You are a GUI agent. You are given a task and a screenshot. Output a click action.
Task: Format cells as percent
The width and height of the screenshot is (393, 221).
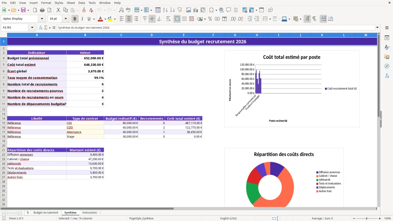[210, 19]
